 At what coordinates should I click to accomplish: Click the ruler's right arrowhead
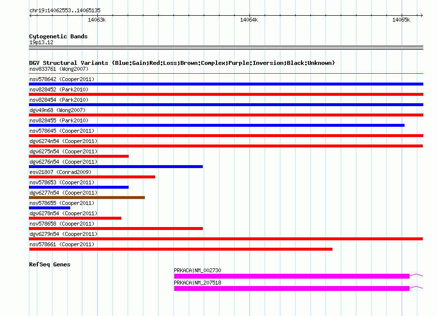pyautogui.click(x=421, y=16)
